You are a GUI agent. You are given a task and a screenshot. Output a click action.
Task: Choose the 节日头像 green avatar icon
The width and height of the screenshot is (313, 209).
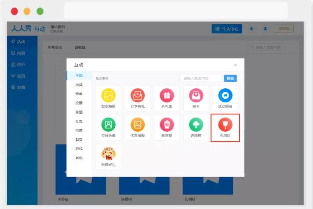109,125
